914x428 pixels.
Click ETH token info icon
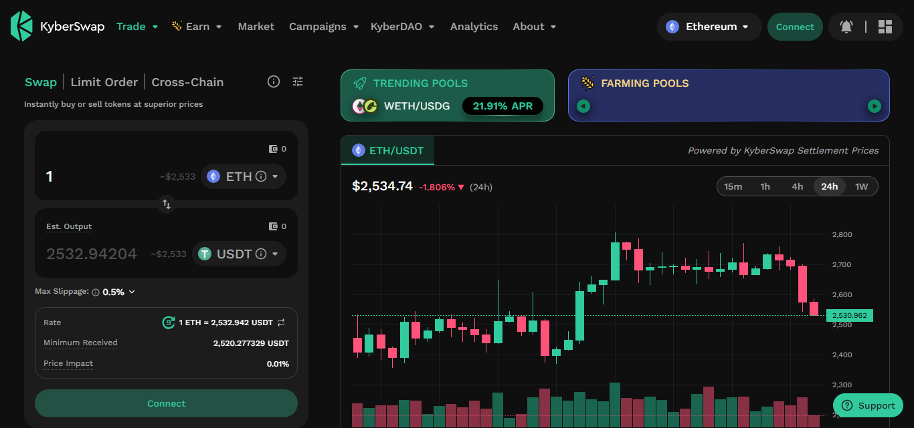[x=261, y=177]
